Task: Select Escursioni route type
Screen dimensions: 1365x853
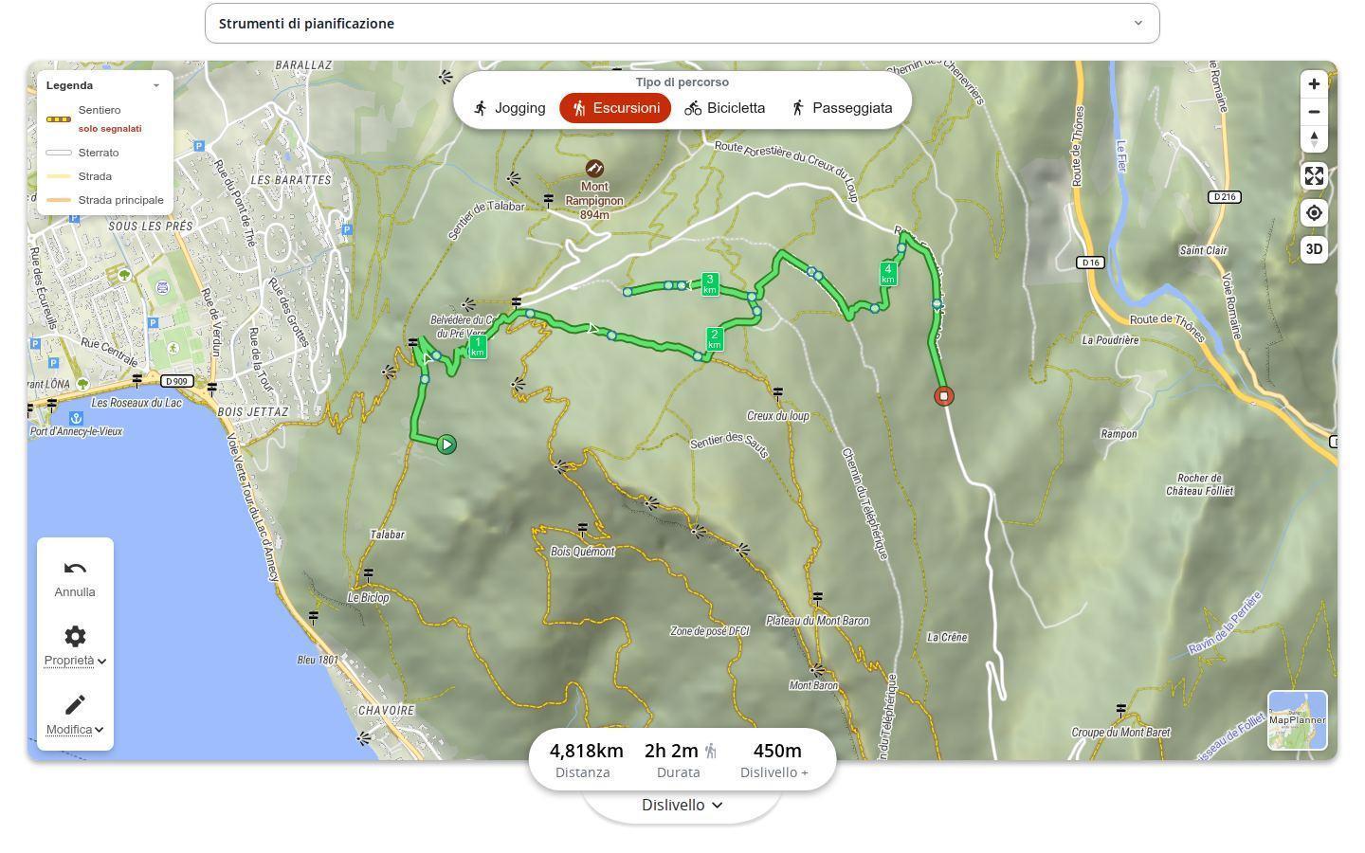Action: coord(615,108)
